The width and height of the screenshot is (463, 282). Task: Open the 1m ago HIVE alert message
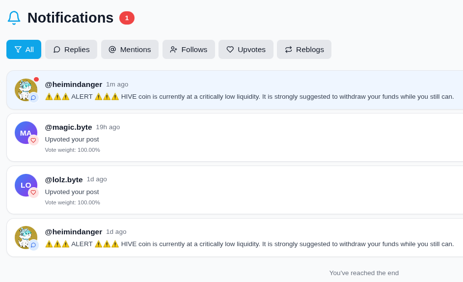(249, 97)
